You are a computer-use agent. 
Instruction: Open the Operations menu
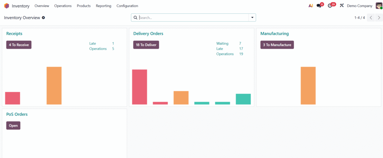[63, 6]
